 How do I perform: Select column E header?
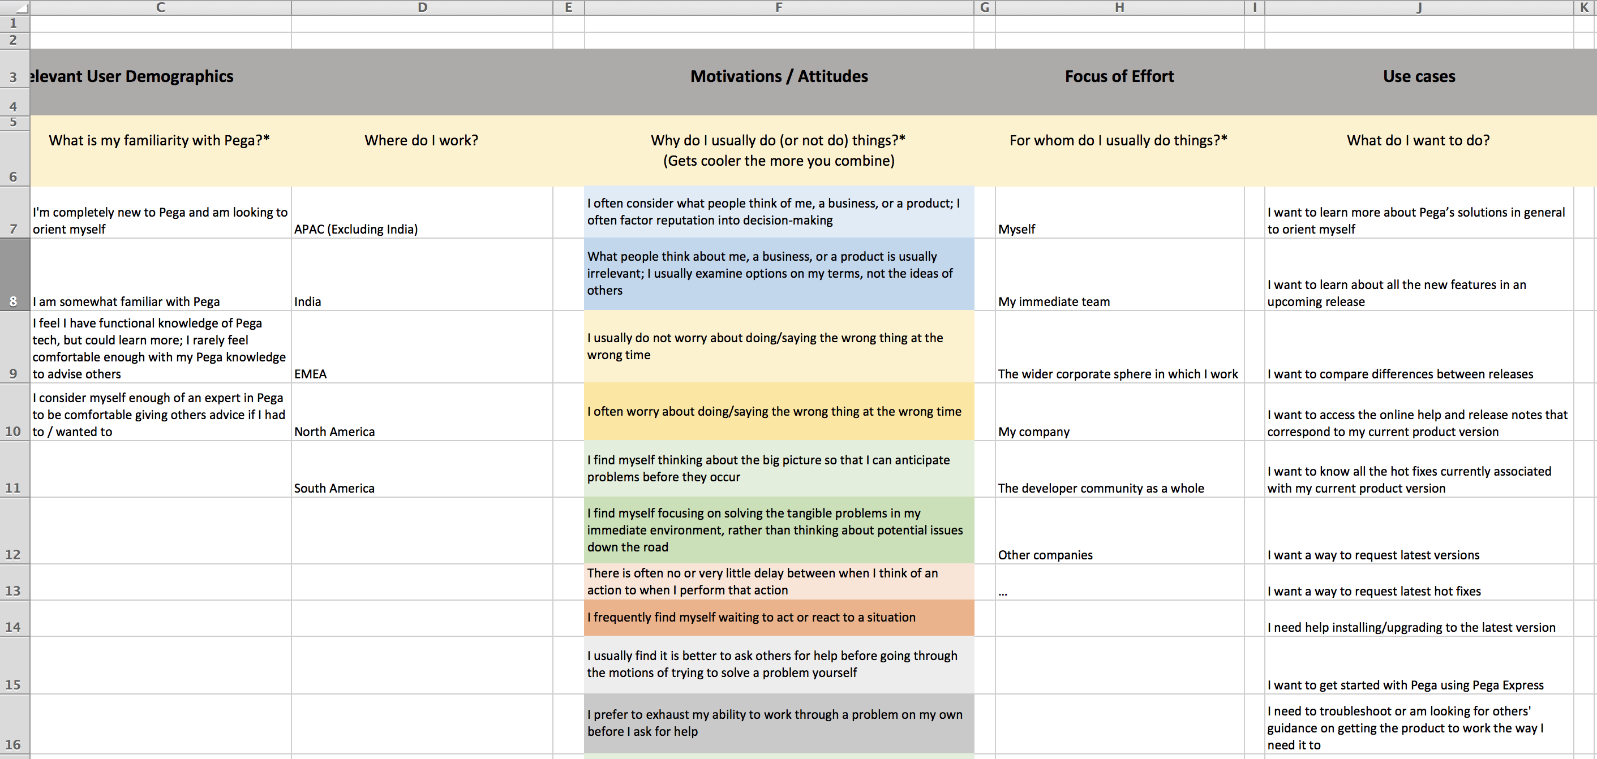(x=569, y=7)
